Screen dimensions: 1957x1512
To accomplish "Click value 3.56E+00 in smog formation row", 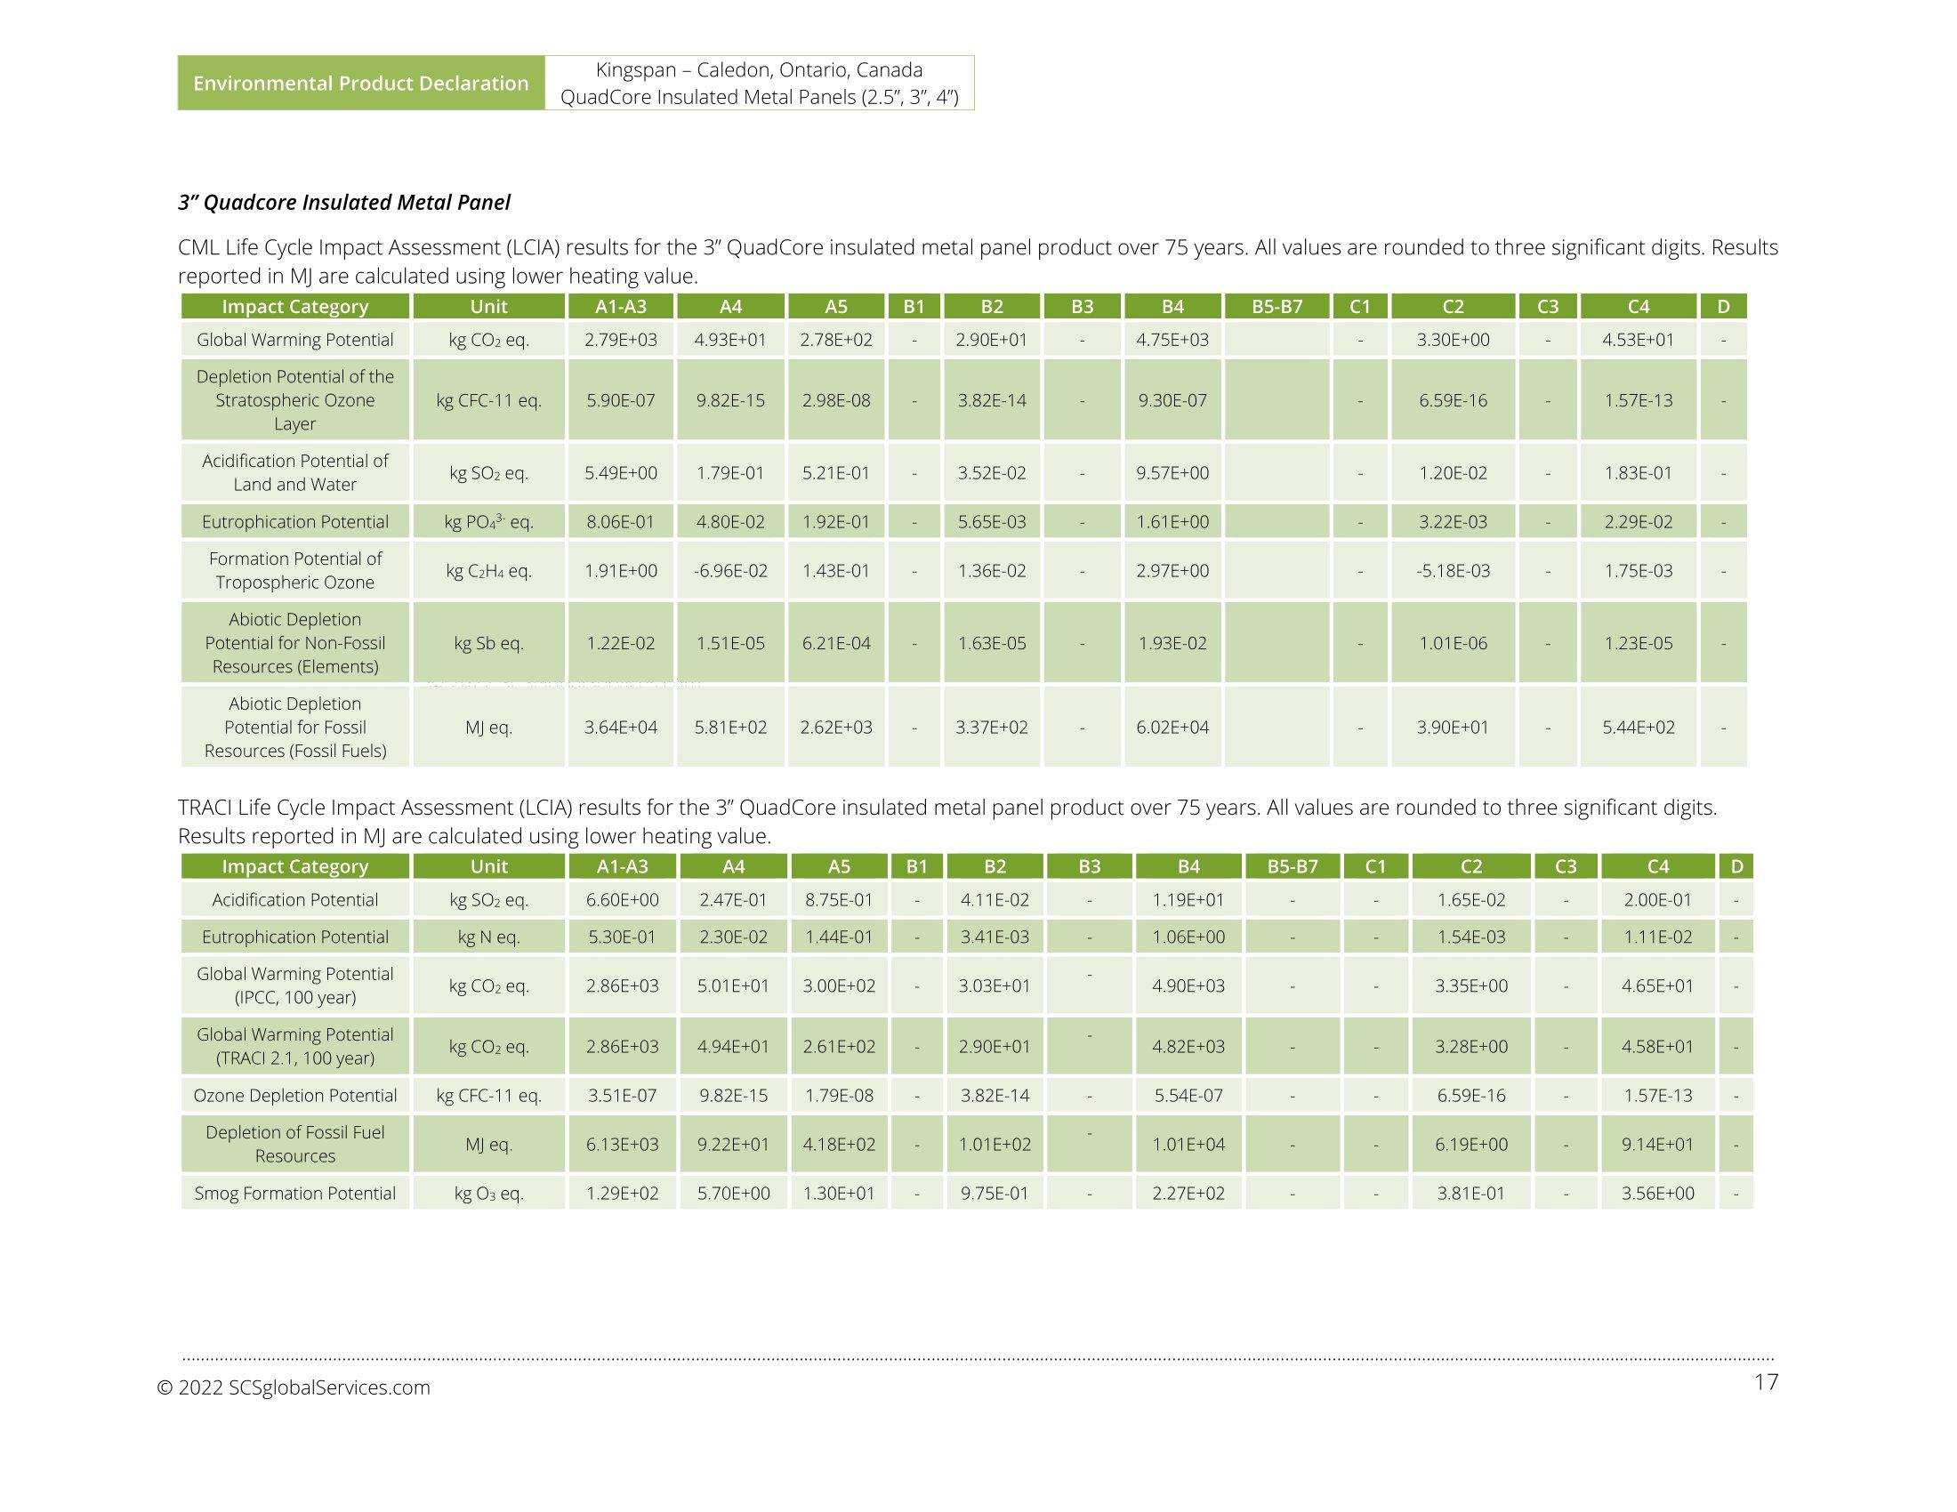I will [x=1658, y=1193].
